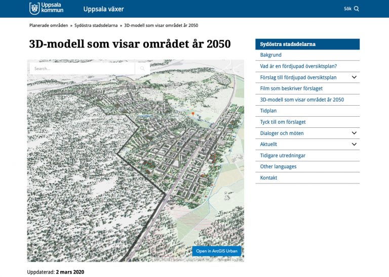Click the 3D-modell breadcrumb text
This screenshot has width=389, height=277.
161,25
